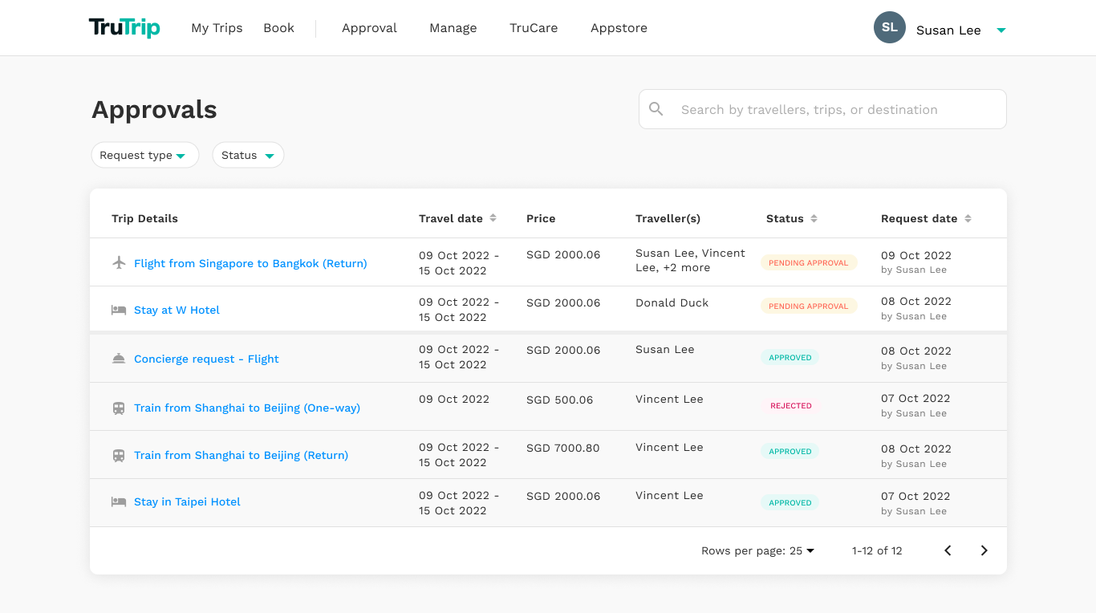The height and width of the screenshot is (613, 1096).
Task: Open the Stay in Taipei Hotel link
Action: [x=187, y=501]
